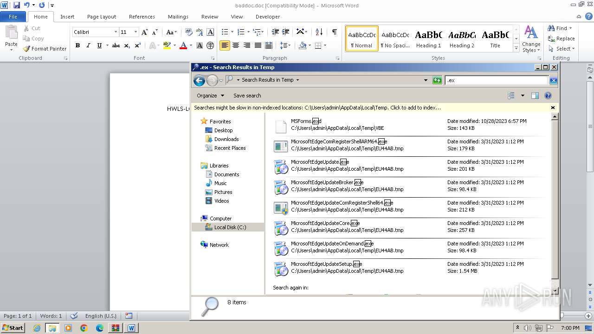This screenshot has width=594, height=334.
Task: Open Organize dropdown menu
Action: [x=210, y=96]
